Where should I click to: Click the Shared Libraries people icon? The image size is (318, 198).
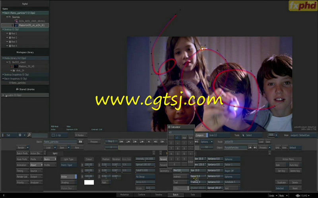pos(17,89)
